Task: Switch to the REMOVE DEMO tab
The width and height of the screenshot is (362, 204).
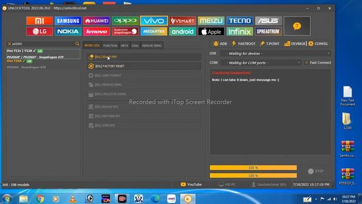Action: (152, 45)
